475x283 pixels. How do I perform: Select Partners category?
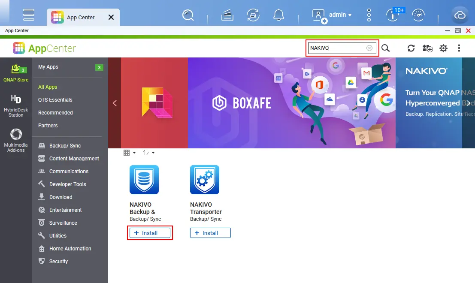click(48, 125)
